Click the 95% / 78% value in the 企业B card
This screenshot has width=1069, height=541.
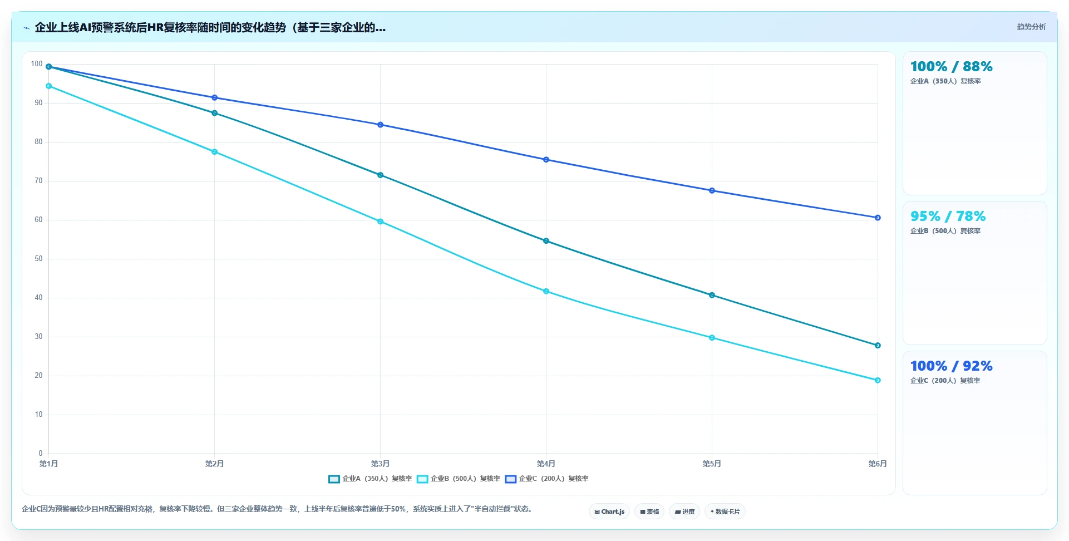point(948,217)
